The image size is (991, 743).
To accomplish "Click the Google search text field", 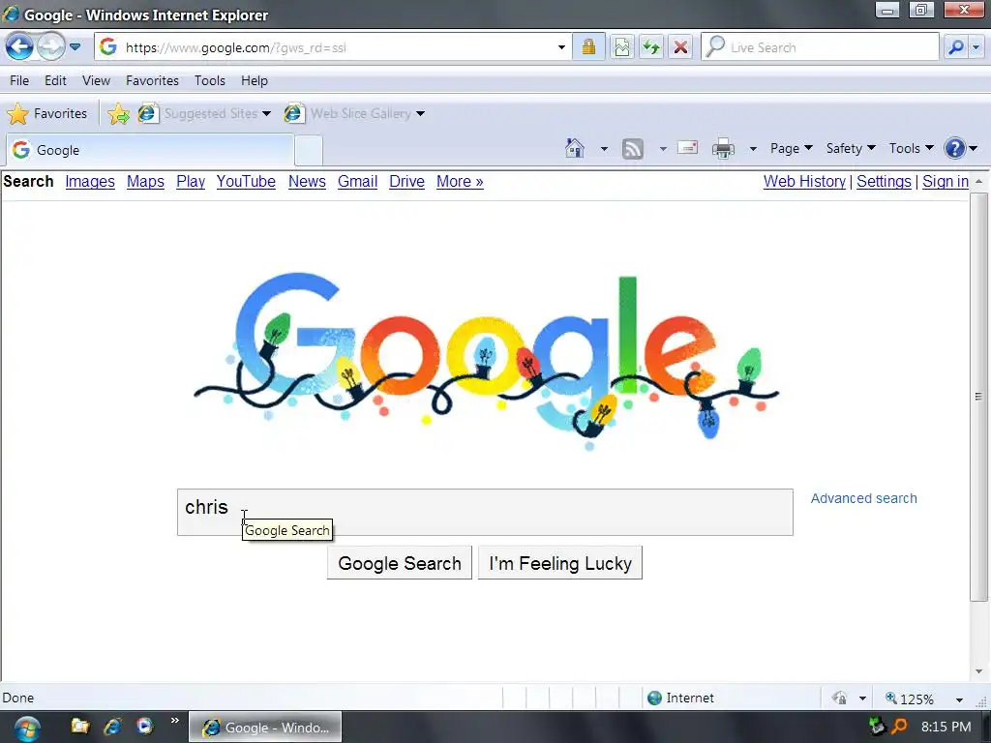I will [485, 512].
